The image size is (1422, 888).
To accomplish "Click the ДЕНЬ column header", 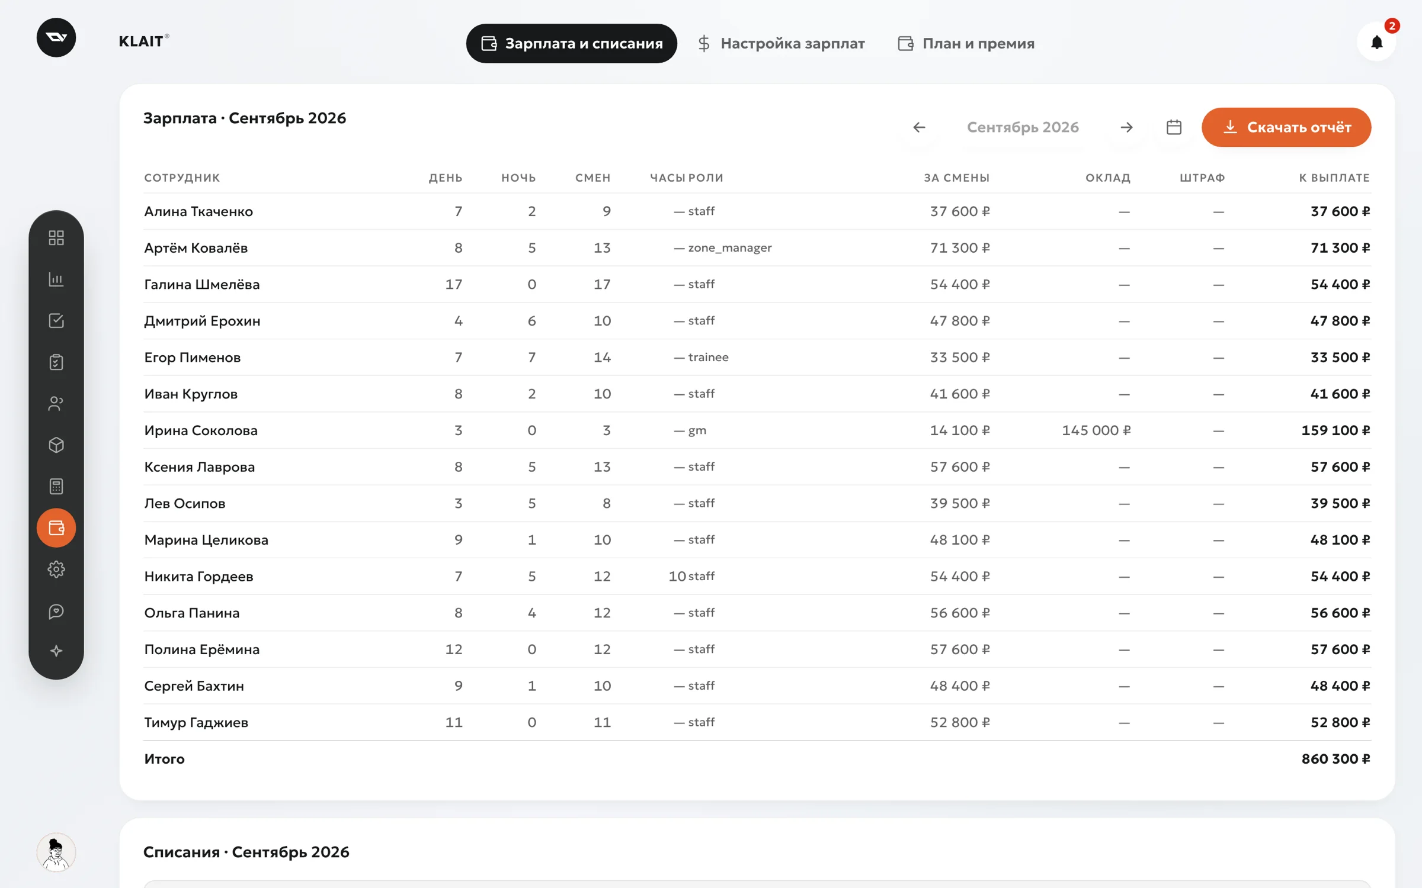I will [446, 178].
